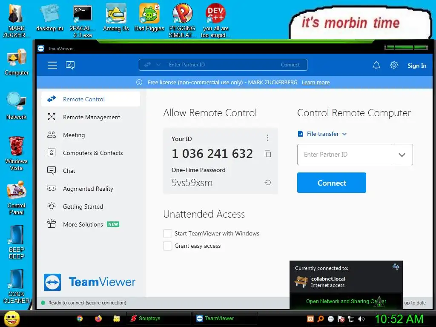Launch Firefox from the taskbar
Viewport: 436px width, 327px height.
coord(98,318)
